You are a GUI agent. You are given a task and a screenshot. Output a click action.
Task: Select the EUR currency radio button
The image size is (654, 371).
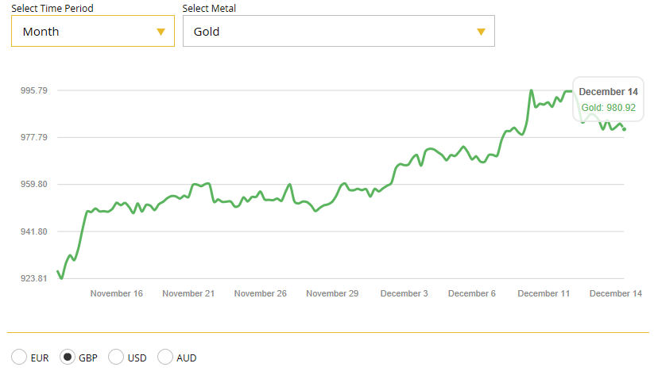coord(19,358)
